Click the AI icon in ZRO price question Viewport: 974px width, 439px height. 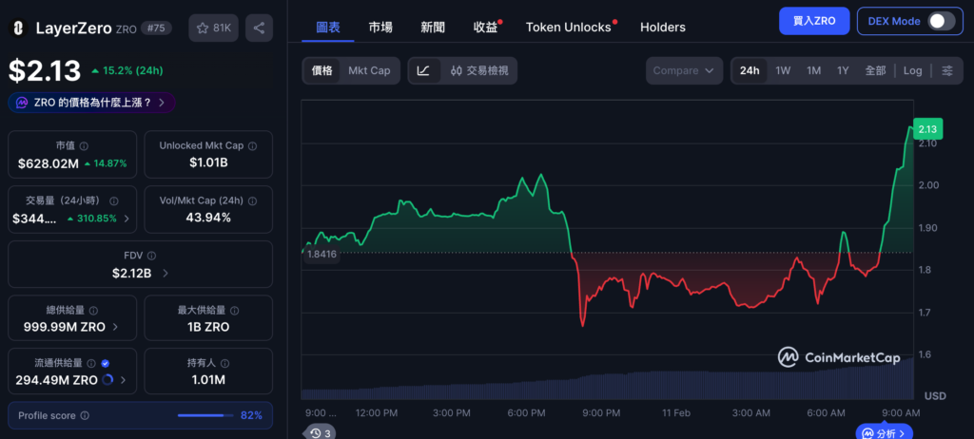pos(22,103)
